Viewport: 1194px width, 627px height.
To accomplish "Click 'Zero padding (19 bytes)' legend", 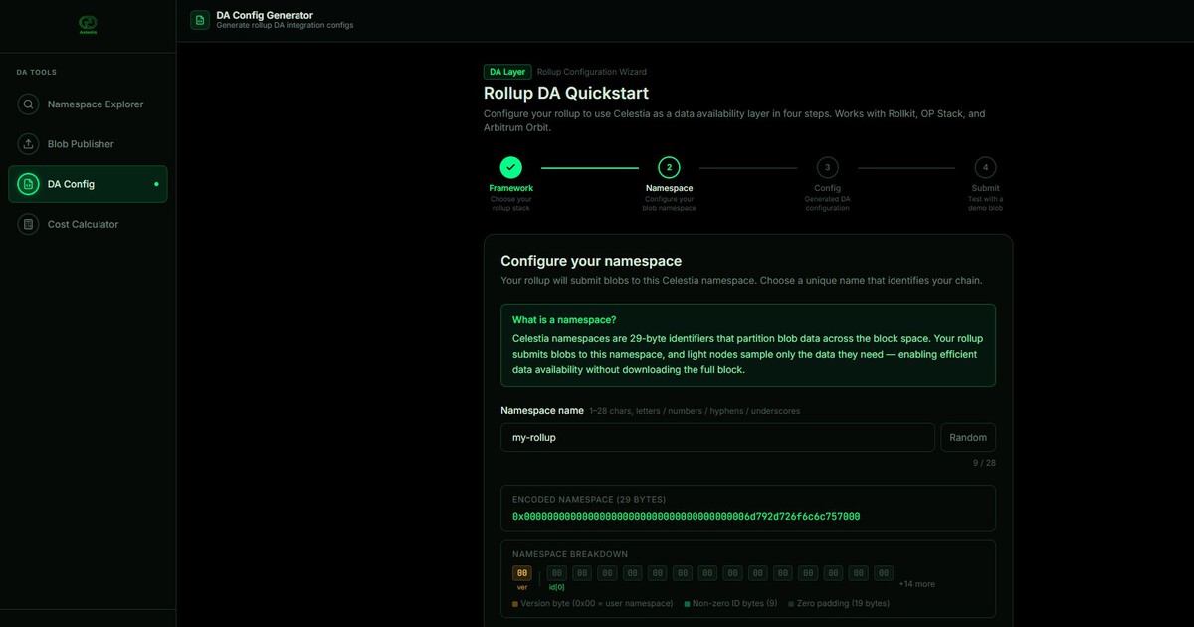I will (839, 604).
